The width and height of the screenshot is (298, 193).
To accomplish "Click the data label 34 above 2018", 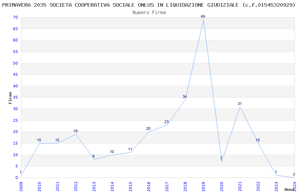I will click(185, 96).
